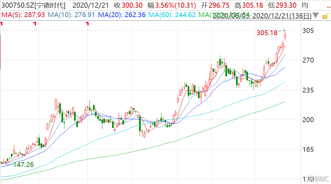This screenshot has width=331, height=184.
Task: Open the date range dropdown arrow
Action: coord(316,15)
